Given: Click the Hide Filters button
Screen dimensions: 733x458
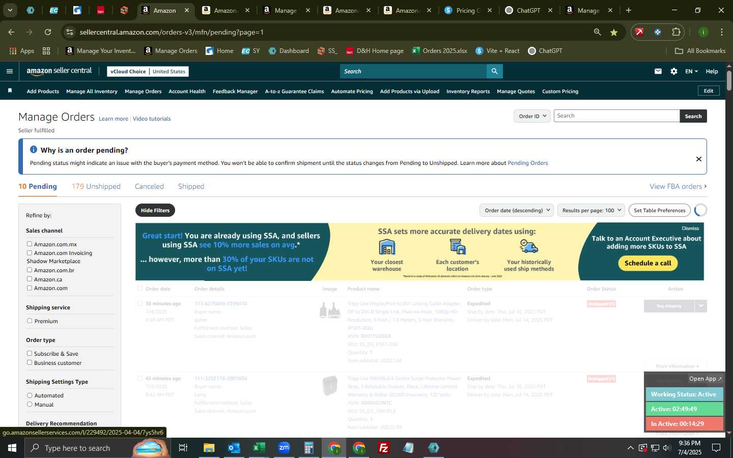Looking at the screenshot, I should tap(155, 210).
